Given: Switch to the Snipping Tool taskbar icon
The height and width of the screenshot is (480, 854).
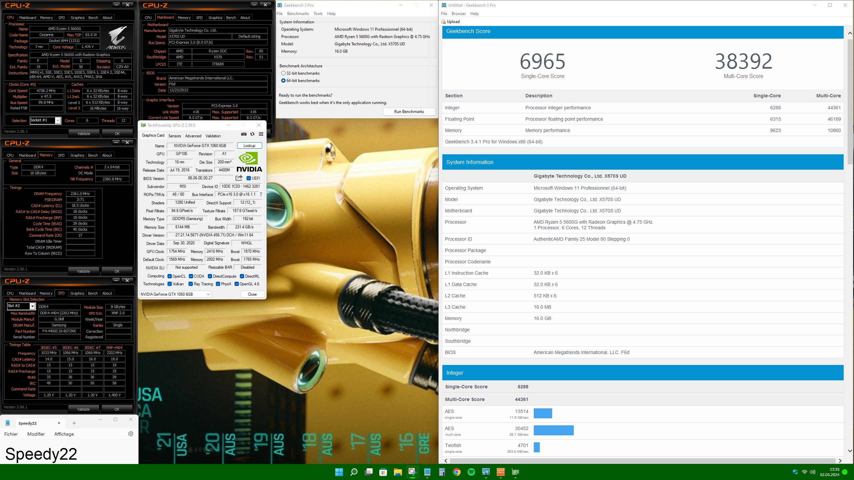Looking at the screenshot, I should pyautogui.click(x=412, y=472).
